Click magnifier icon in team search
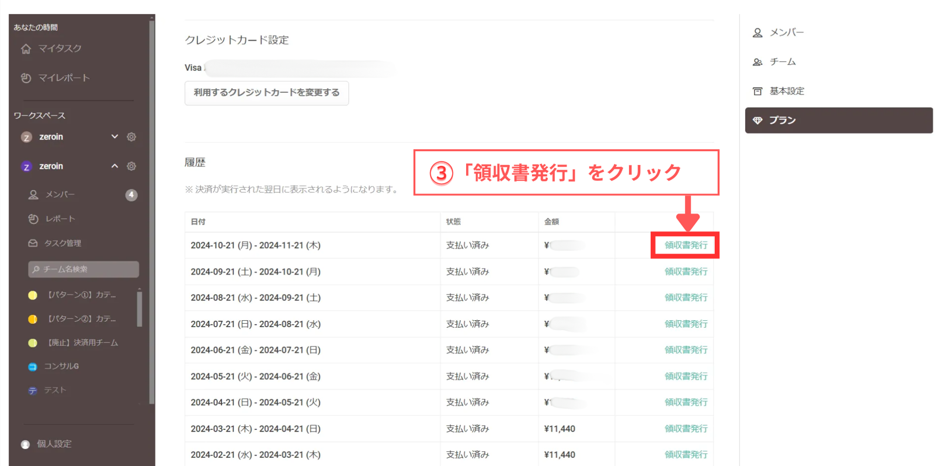The height and width of the screenshot is (466, 938). [x=36, y=269]
